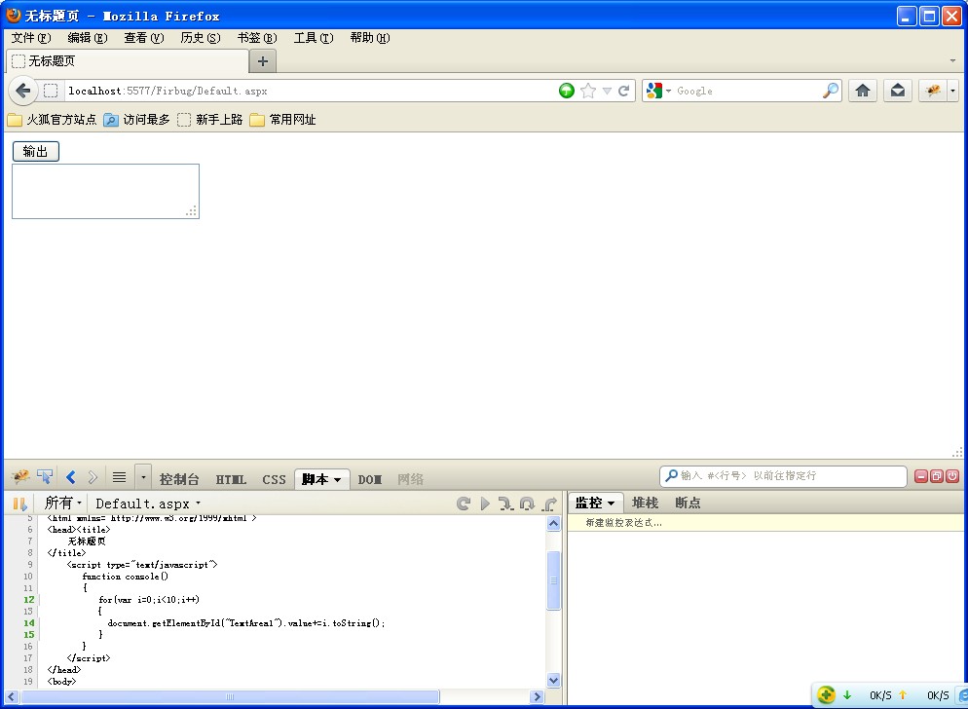Image resolution: width=968 pixels, height=709 pixels.
Task: Open the 脚本 tab options arrow
Action: click(x=338, y=480)
